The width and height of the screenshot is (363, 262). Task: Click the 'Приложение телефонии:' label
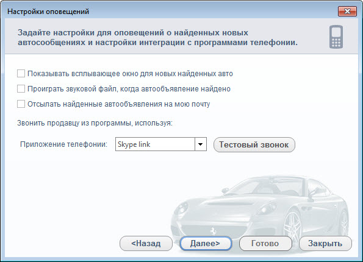coord(64,144)
